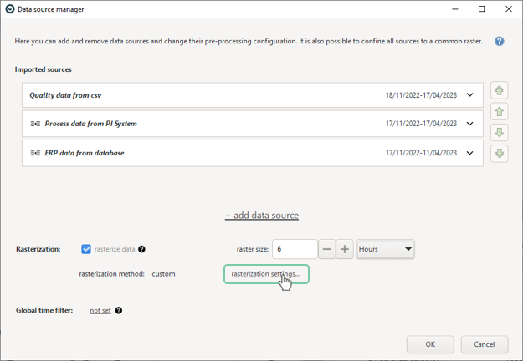523x361 pixels.
Task: Expand the Process data from PI System source
Action: [469, 124]
